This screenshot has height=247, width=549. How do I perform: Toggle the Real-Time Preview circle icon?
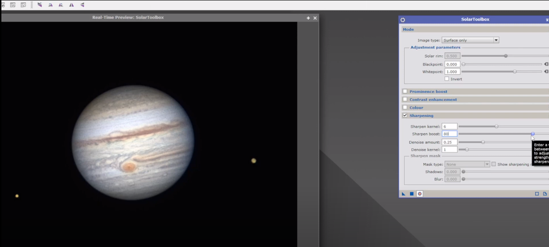coord(420,194)
